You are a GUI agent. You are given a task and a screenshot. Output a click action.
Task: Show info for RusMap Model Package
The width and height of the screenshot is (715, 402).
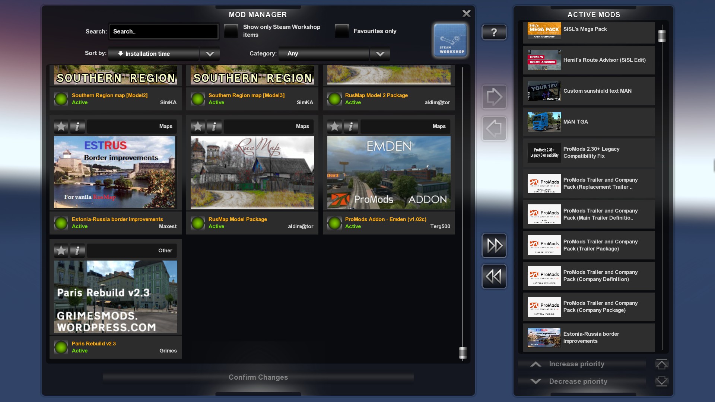point(214,127)
